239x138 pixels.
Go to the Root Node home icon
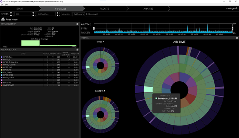[3, 19]
